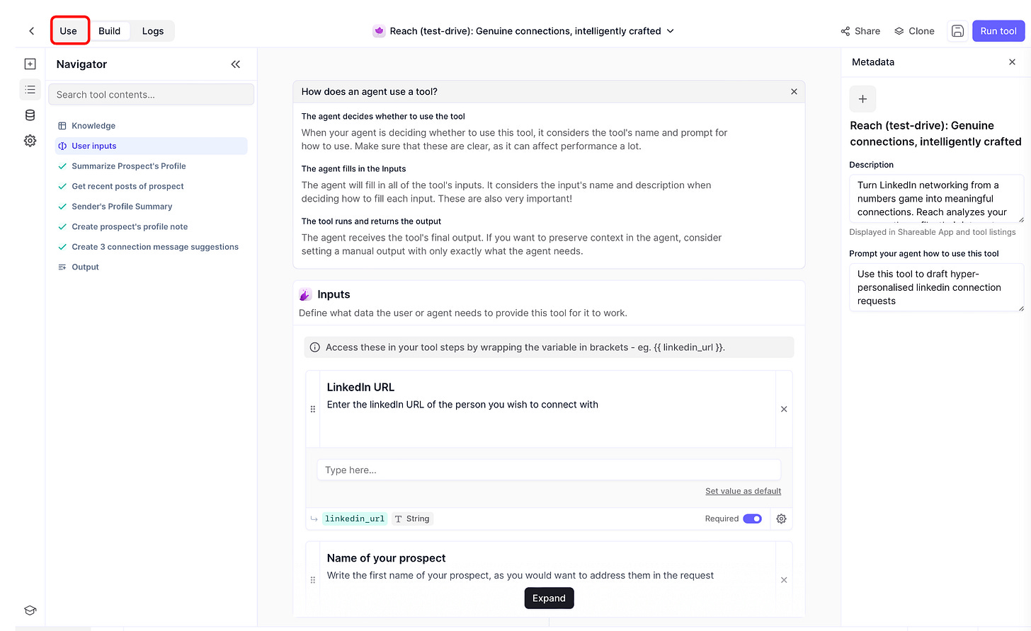Open the database icon in left sidebar
Viewport: 1031px width, 631px height.
(30, 115)
